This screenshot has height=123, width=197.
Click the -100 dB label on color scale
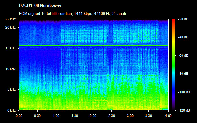pyautogui.click(x=184, y=92)
